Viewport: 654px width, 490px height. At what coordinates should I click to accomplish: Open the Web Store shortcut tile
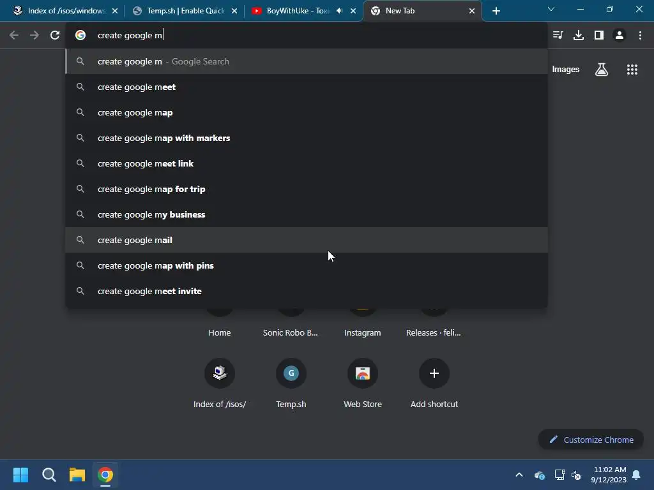[363, 383]
